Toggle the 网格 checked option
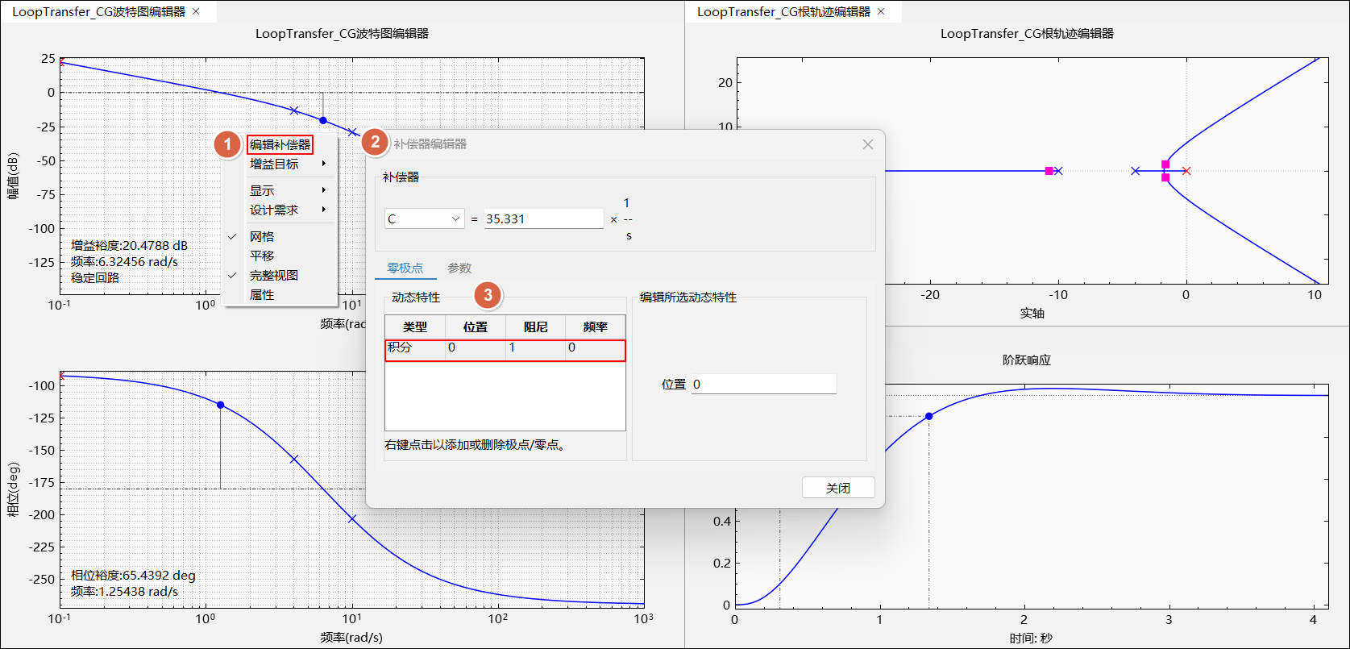Screen dimensions: 1350x649 coord(262,236)
